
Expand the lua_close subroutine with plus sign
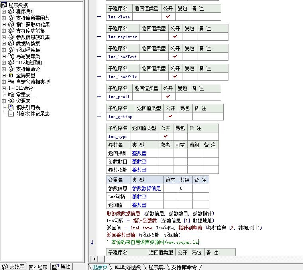99,17
